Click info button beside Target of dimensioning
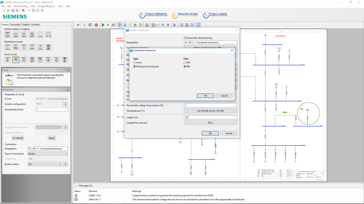364x204 pixels. 65,127
